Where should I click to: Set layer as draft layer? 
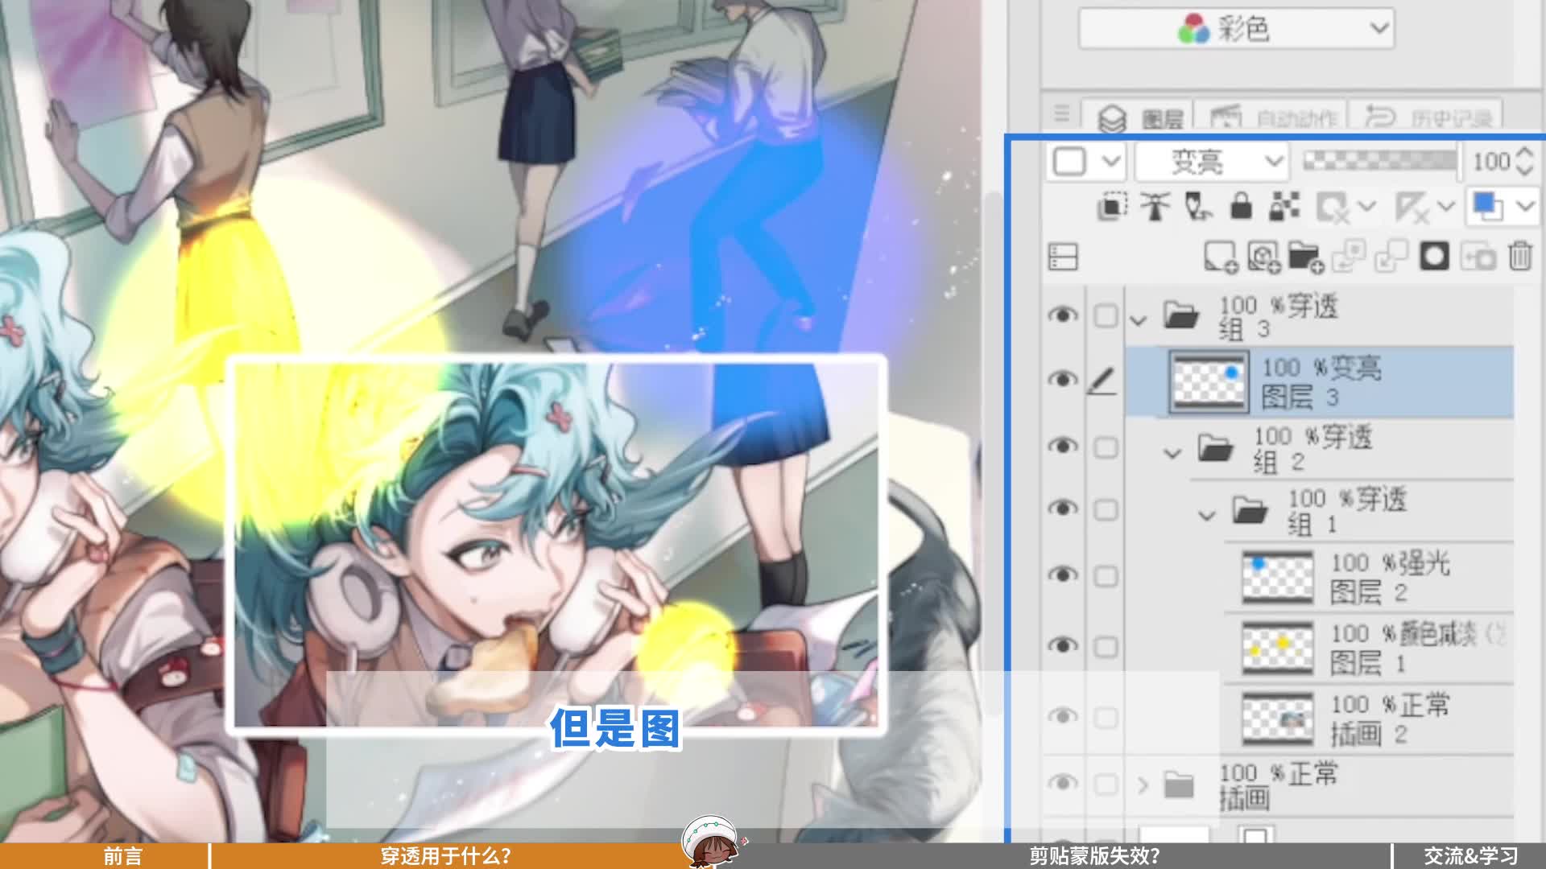pyautogui.click(x=1198, y=208)
